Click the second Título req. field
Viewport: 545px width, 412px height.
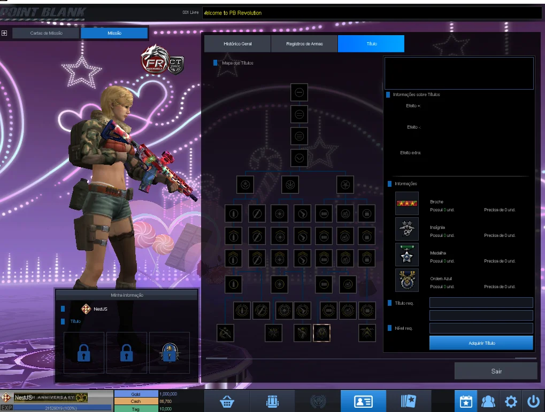point(481,315)
